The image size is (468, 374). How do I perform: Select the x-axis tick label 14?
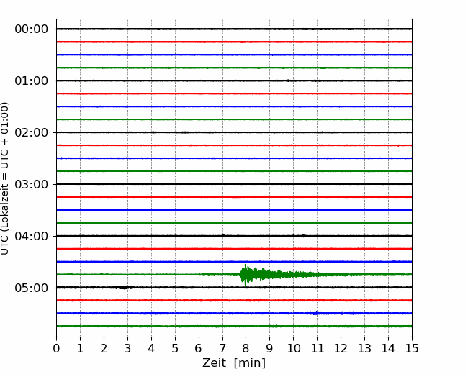click(388, 348)
